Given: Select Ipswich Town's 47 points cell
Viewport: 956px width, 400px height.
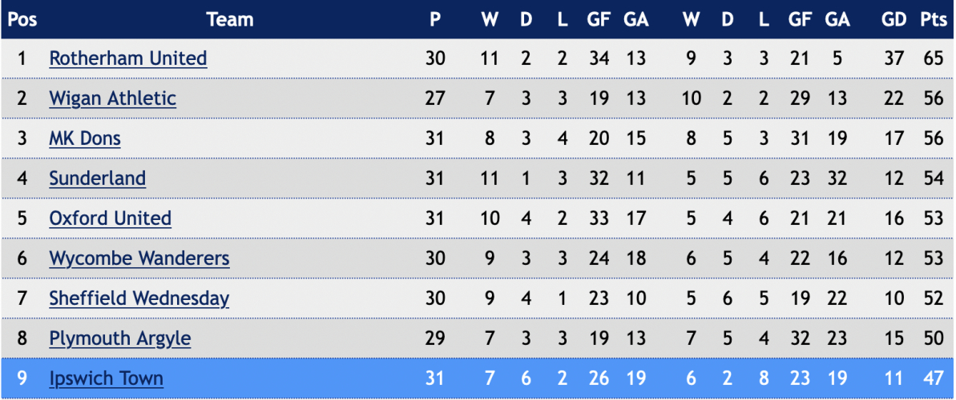Looking at the screenshot, I should click(x=933, y=378).
